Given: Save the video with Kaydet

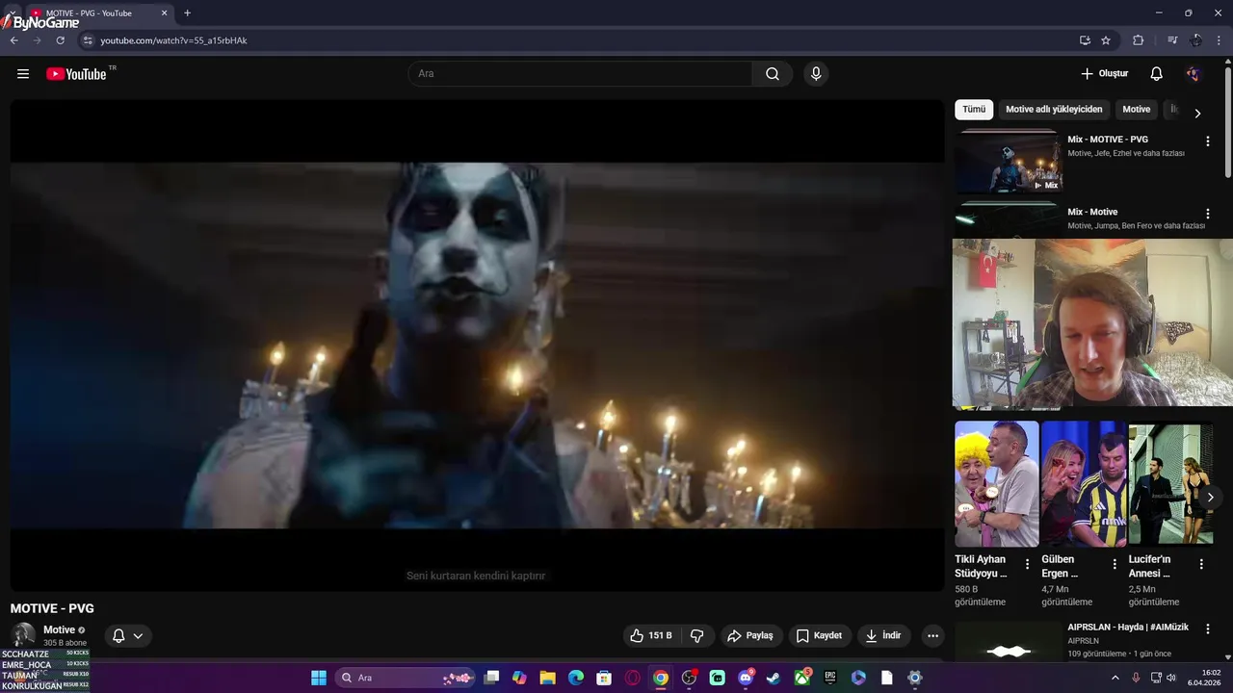Looking at the screenshot, I should [820, 635].
